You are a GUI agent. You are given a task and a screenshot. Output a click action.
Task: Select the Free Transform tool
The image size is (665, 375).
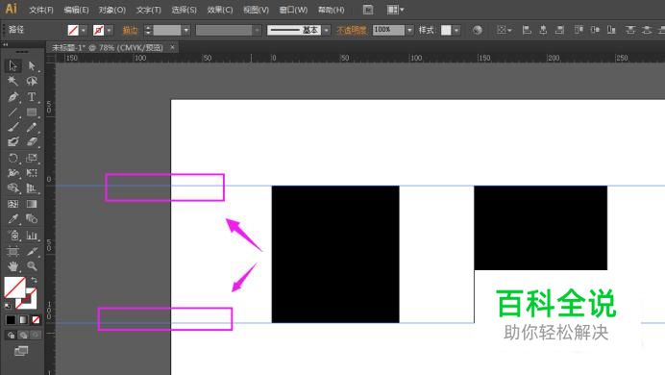click(32, 173)
